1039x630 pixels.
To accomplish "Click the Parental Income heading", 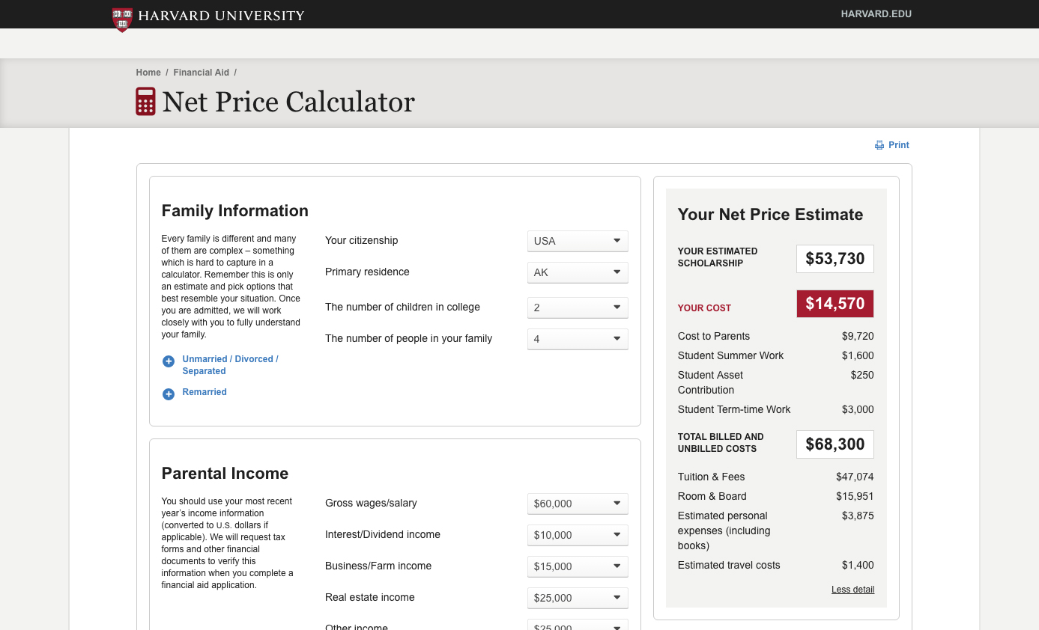I will [x=225, y=474].
